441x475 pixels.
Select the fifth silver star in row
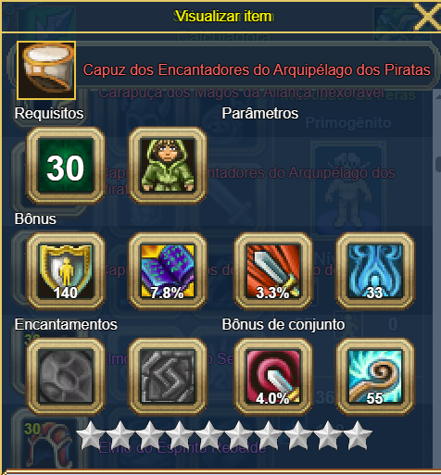209,435
